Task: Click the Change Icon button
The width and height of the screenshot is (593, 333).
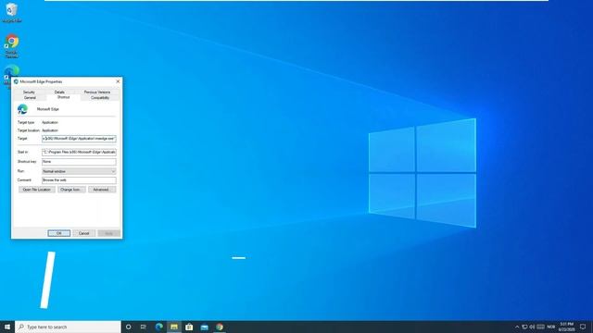Action: 71,190
